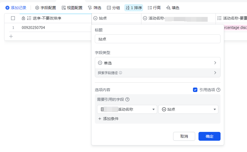
Task: Click the 标题 input field containing 站点
Action: (x=157, y=39)
